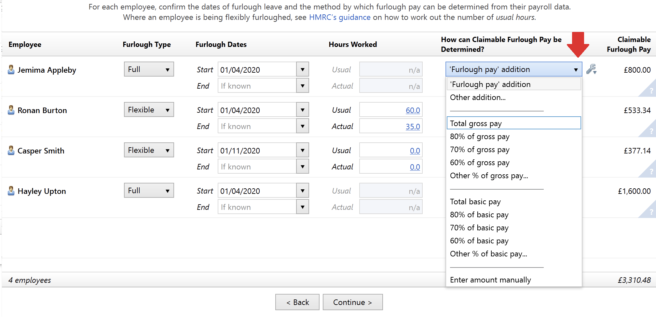This screenshot has height=318, width=656.
Task: Choose '80% of gross pay' option
Action: tap(514, 136)
